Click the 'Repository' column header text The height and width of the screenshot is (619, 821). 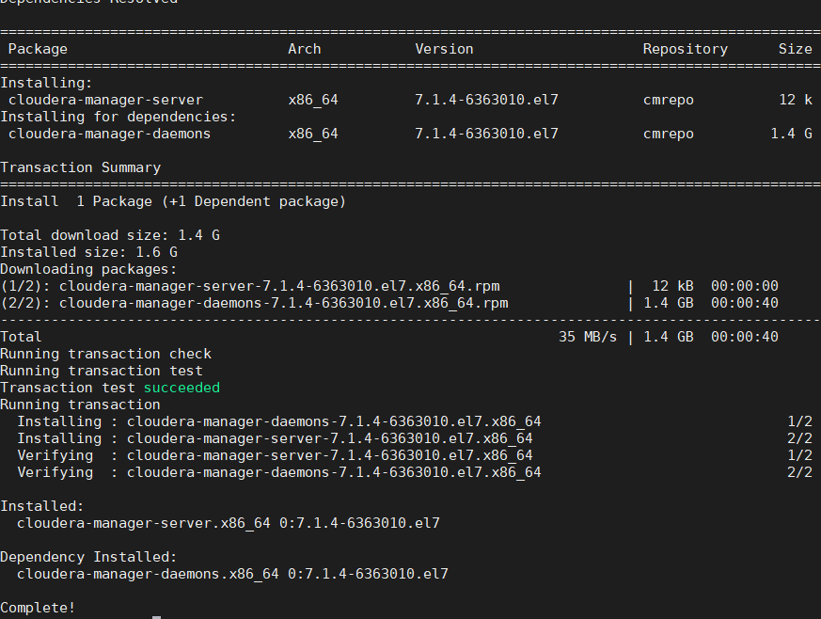coord(685,49)
